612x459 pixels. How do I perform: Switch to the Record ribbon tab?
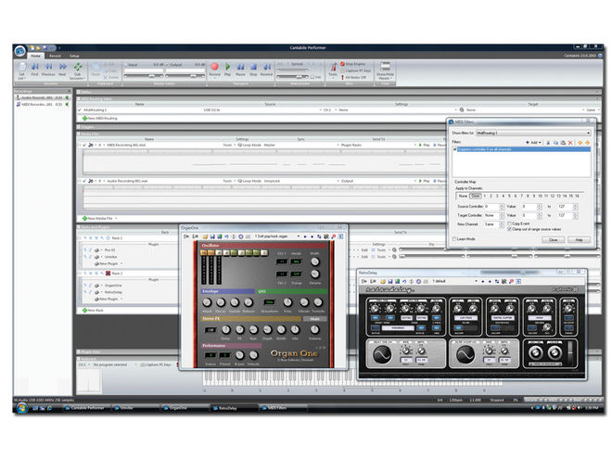(55, 56)
